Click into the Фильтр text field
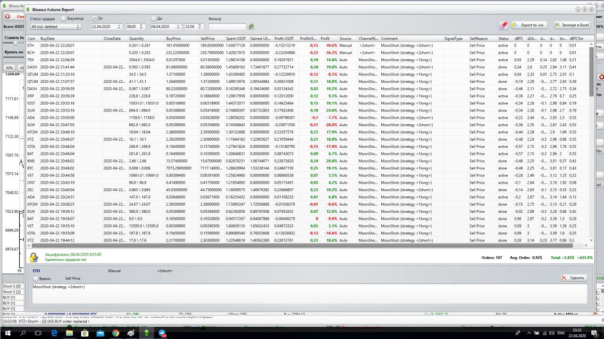 pos(227,27)
